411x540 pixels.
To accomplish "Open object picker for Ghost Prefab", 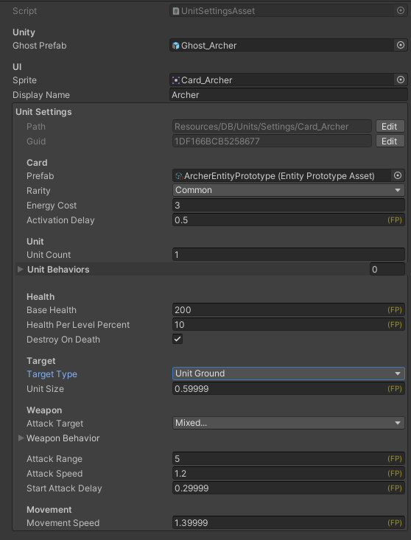I will (401, 45).
